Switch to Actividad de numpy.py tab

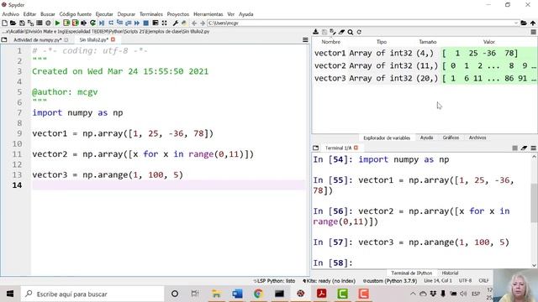(x=38, y=39)
